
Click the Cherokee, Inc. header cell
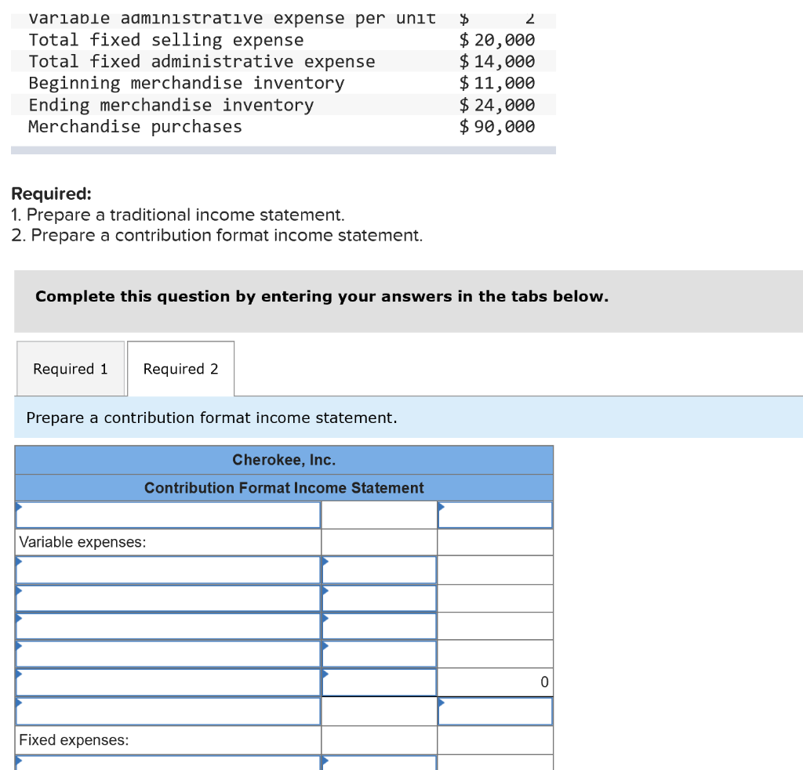[283, 460]
